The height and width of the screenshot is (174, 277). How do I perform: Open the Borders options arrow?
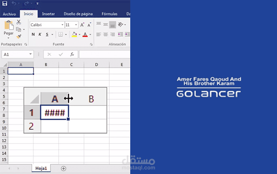pos(66,35)
